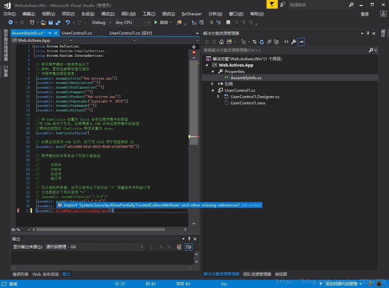Open the Undo history dropdown arrow
Screen dimensions: 389x288
(x=74, y=22)
